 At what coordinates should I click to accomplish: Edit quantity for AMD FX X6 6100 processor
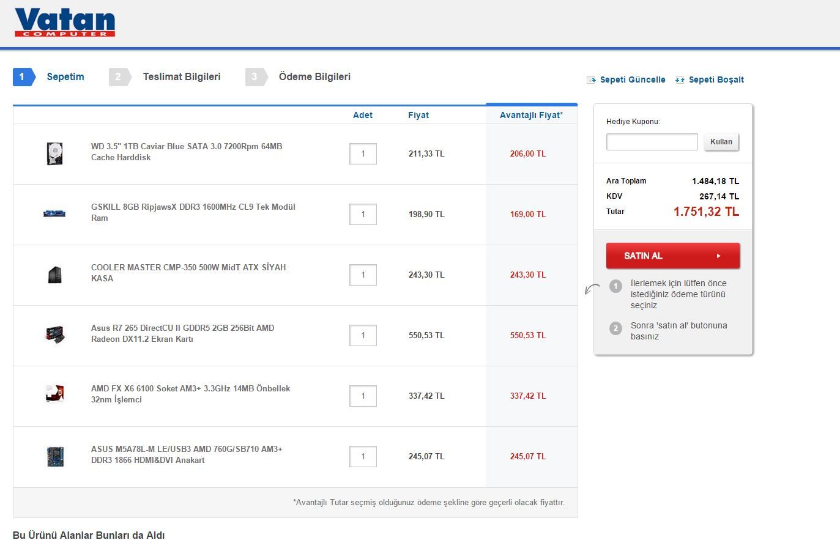pyautogui.click(x=363, y=396)
